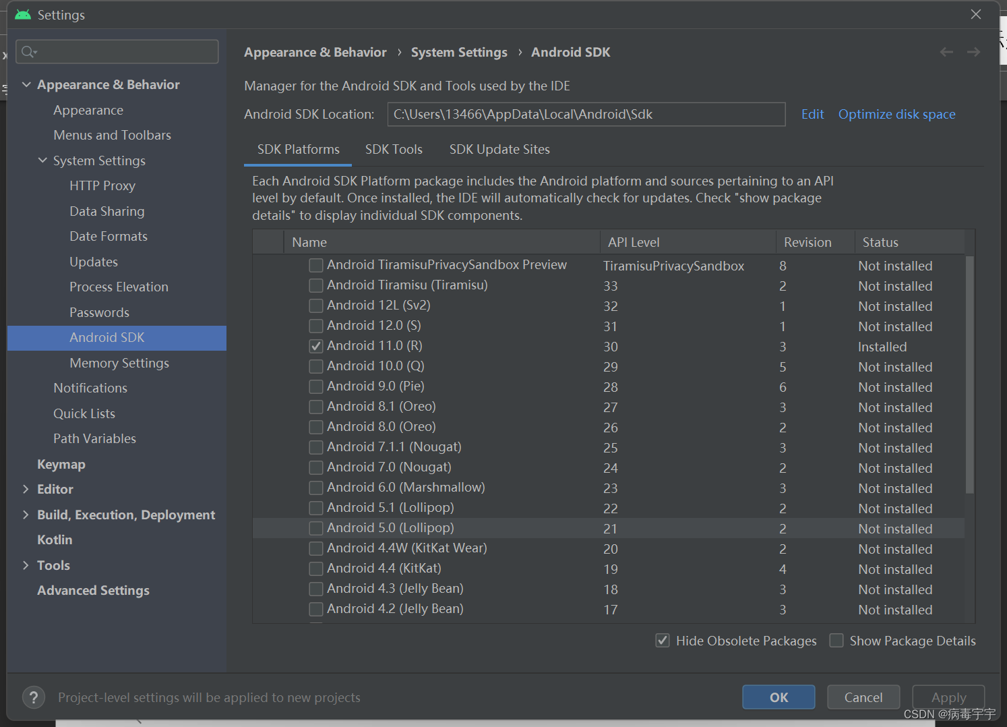Check Android Tiramisu (Tiramisu) checkbox
Screen dimensions: 1007x727
[315, 285]
